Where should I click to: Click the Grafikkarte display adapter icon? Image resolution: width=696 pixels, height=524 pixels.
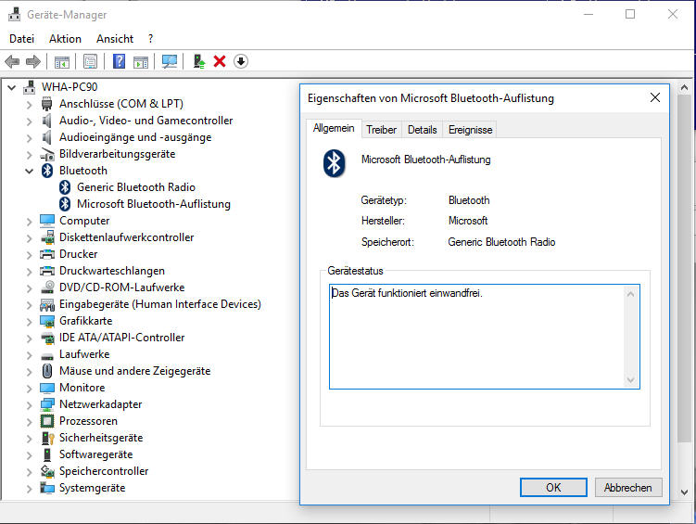[x=47, y=321]
